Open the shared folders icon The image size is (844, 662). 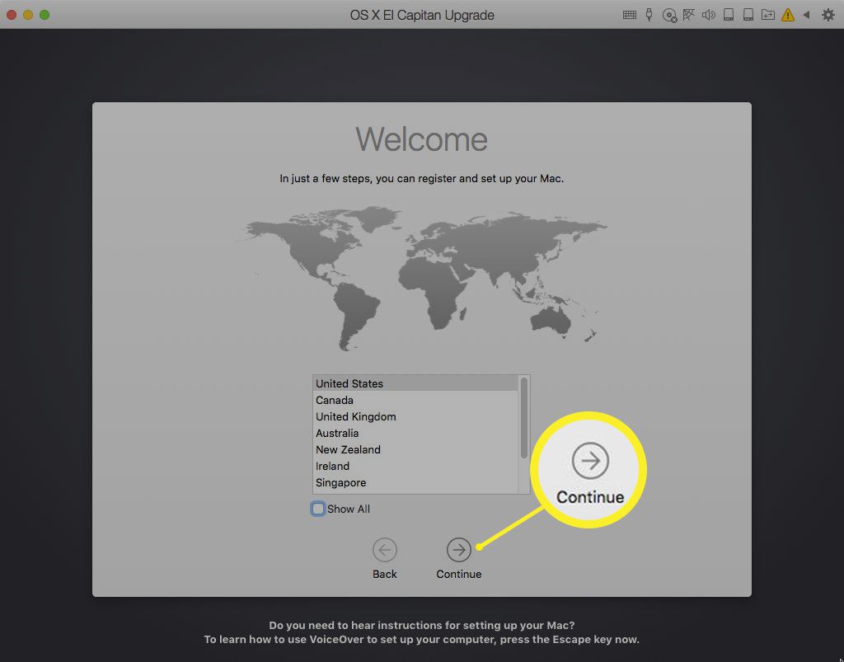(768, 15)
